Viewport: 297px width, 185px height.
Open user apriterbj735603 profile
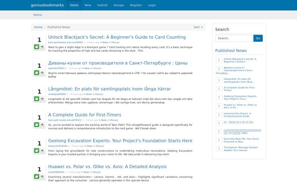[56, 68]
